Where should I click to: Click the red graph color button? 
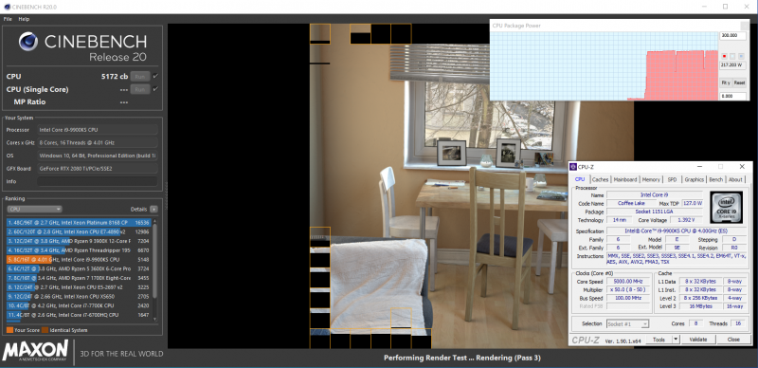[724, 56]
